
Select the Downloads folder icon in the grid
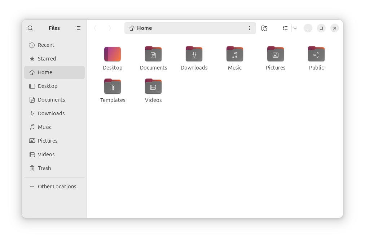[x=194, y=54]
